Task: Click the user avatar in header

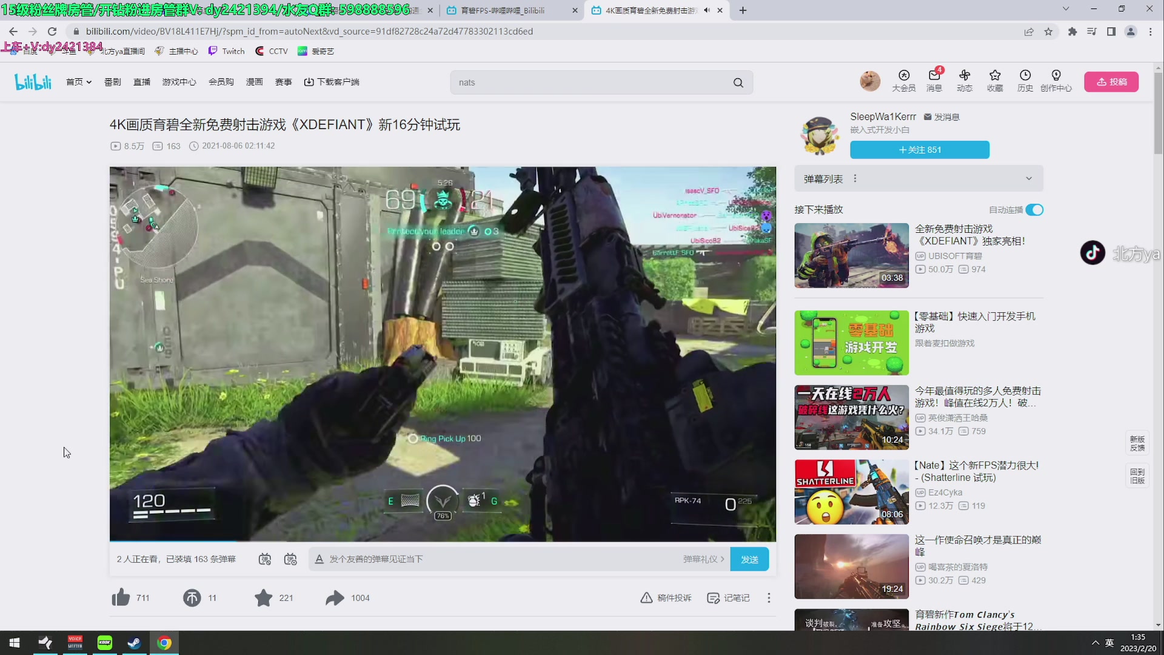Action: coord(870,81)
